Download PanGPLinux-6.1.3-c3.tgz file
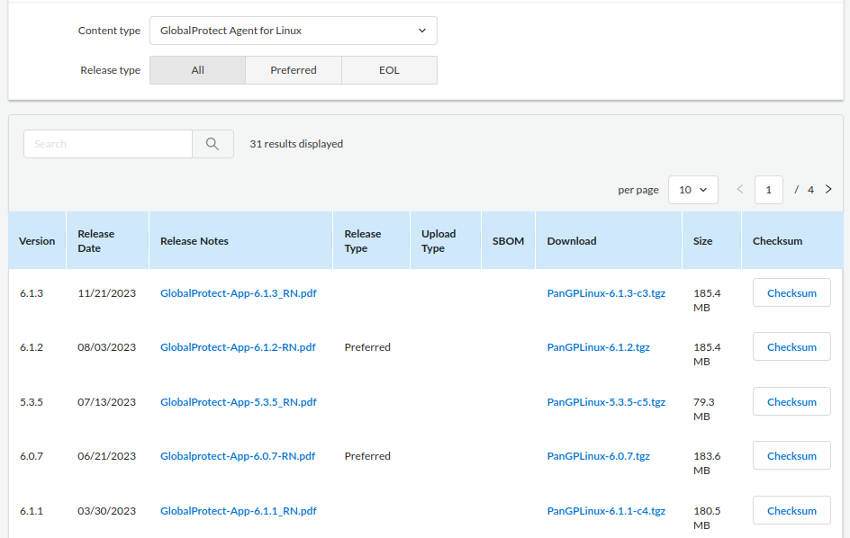The height and width of the screenshot is (538, 850). click(x=606, y=293)
